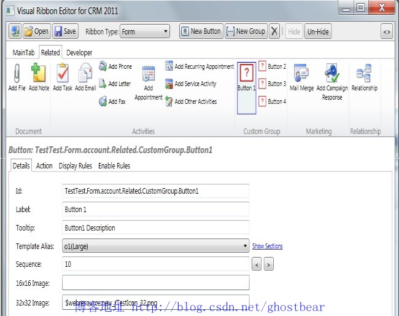Viewport: 399px width, 316px height.
Task: Select Add Recurring Appointment item
Action: click(x=199, y=66)
